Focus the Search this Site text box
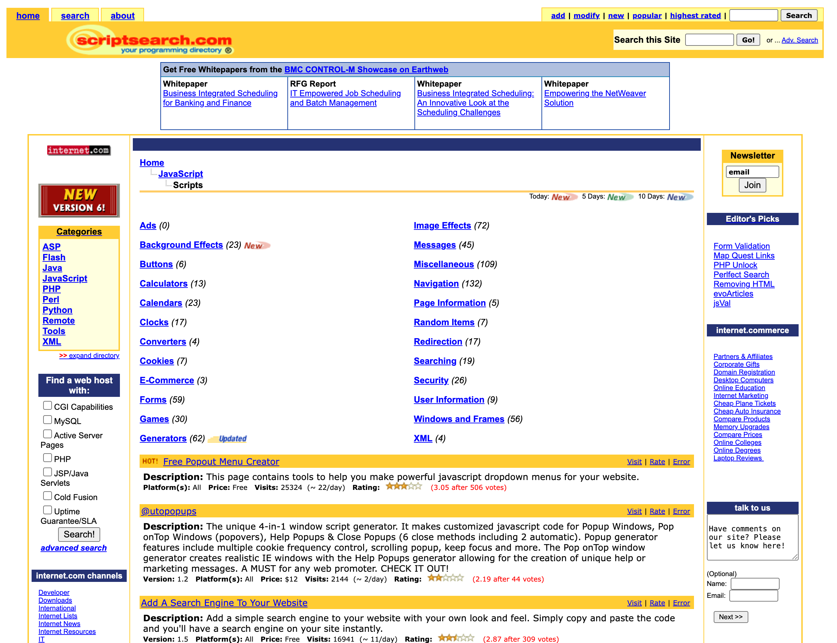The height and width of the screenshot is (643, 837). pos(709,40)
